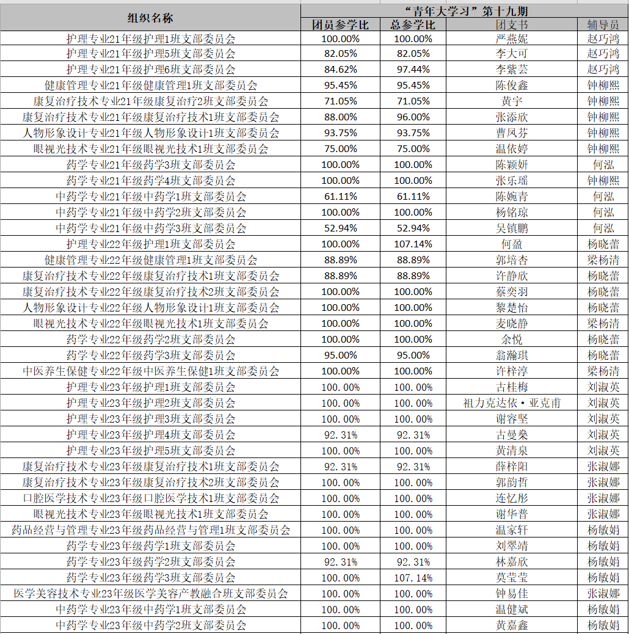Screen dimensions: 629x634
Task: Click the 药品经营与管理专业23年级 organization cell
Action: pos(150,530)
